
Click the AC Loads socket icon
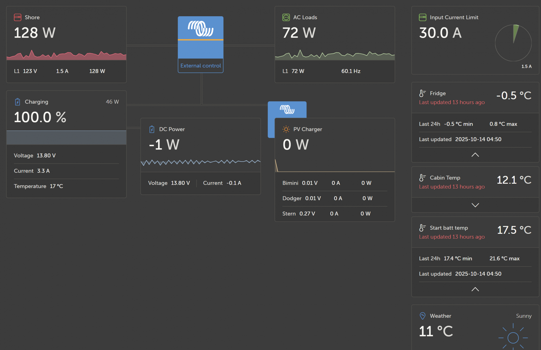286,17
